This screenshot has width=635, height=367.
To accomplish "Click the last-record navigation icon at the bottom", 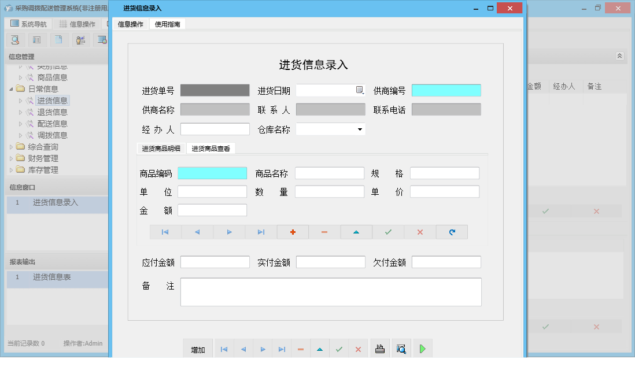I will pyautogui.click(x=282, y=348).
